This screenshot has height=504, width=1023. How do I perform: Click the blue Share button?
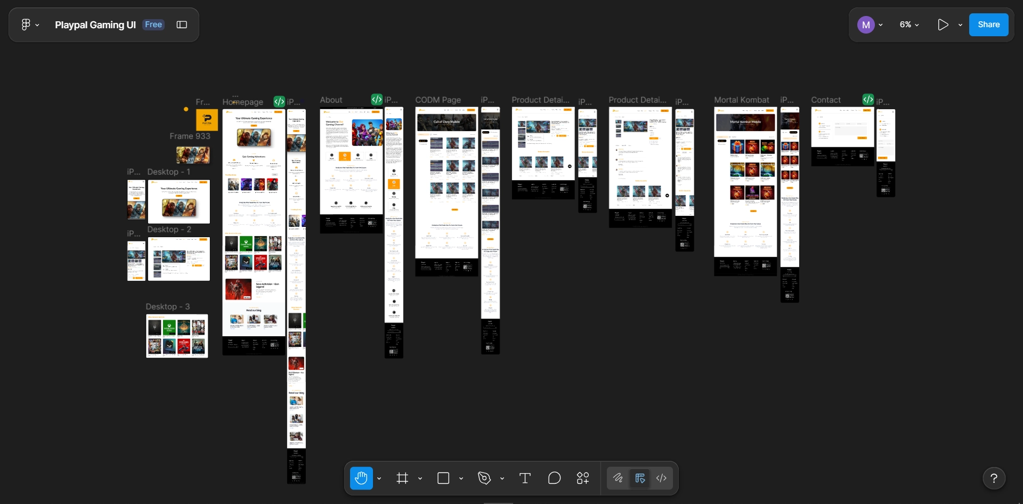tap(988, 25)
